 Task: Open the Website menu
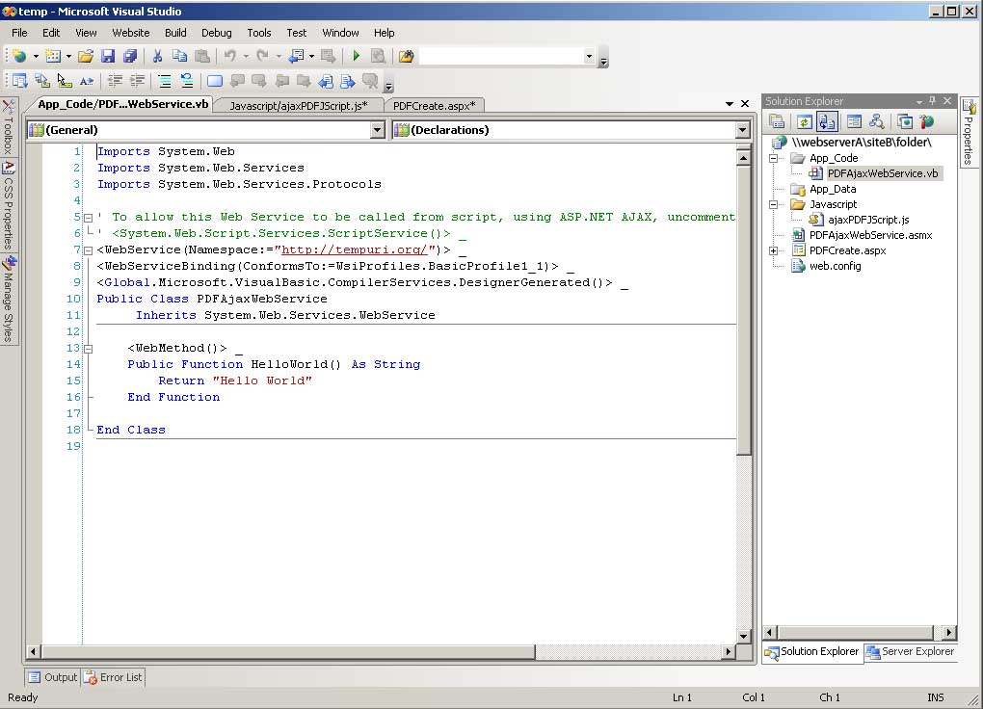(130, 33)
